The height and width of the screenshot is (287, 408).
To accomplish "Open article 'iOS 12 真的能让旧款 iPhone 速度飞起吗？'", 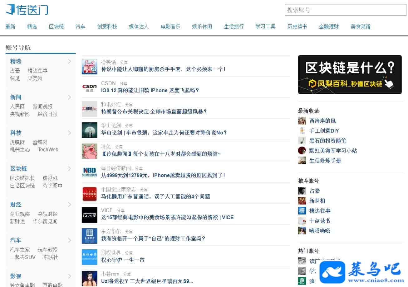I will tap(150, 90).
